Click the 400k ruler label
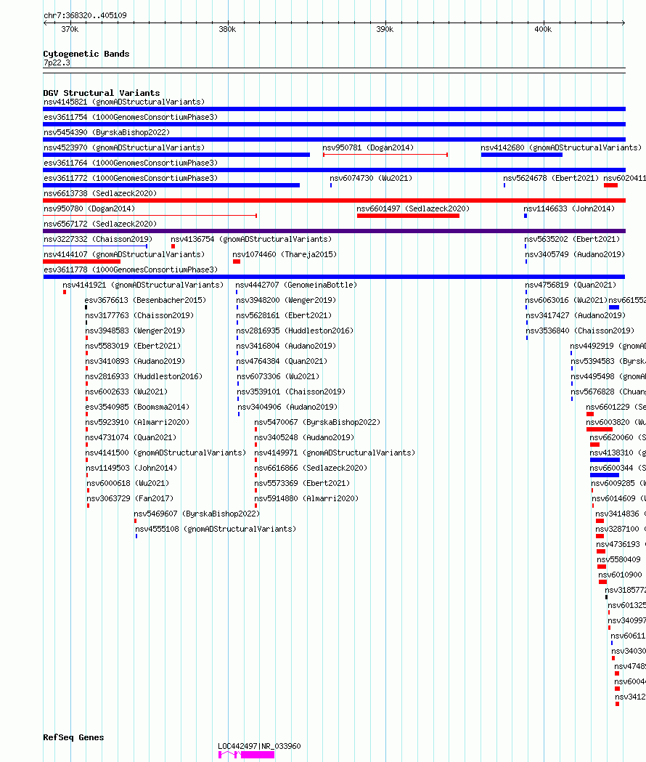646x762 pixels. (x=543, y=30)
